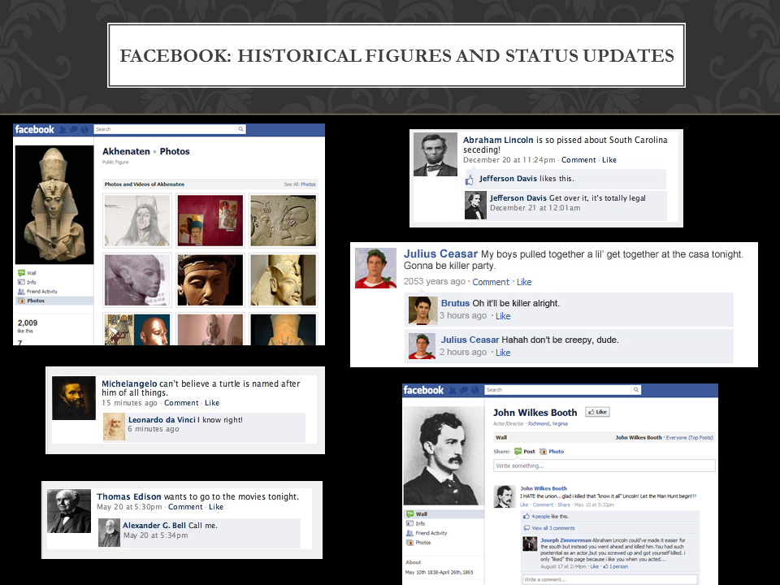
Task: Open the Everyone (Top Posts) filter on Booth's wall
Action: tap(689, 437)
